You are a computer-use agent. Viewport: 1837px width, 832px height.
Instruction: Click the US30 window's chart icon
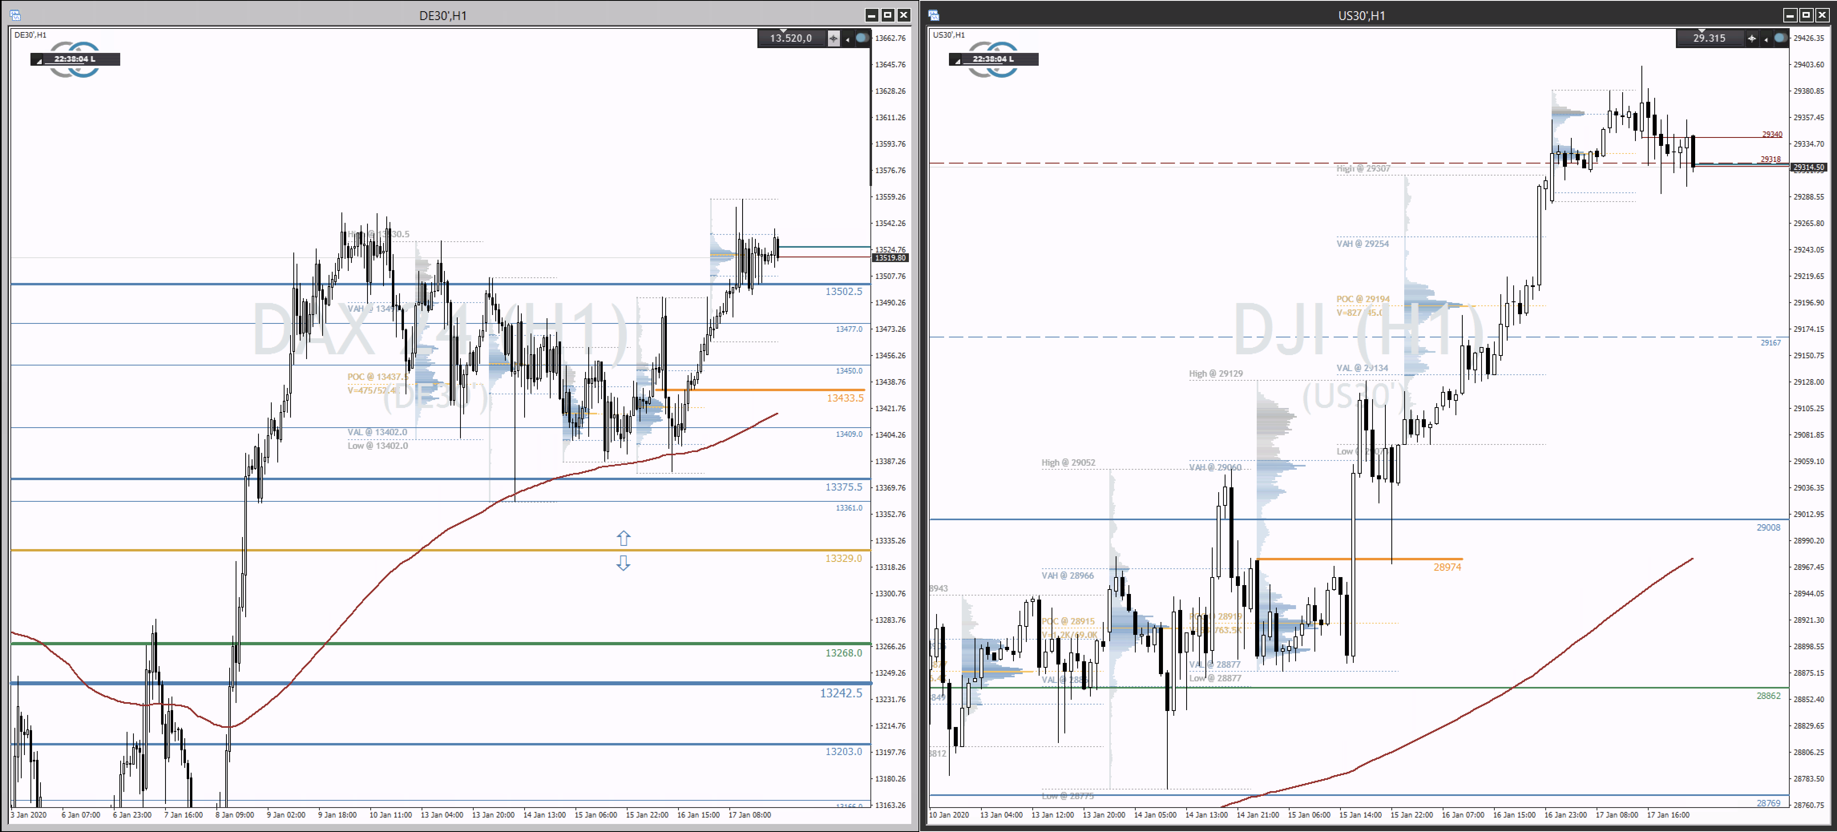coord(933,15)
